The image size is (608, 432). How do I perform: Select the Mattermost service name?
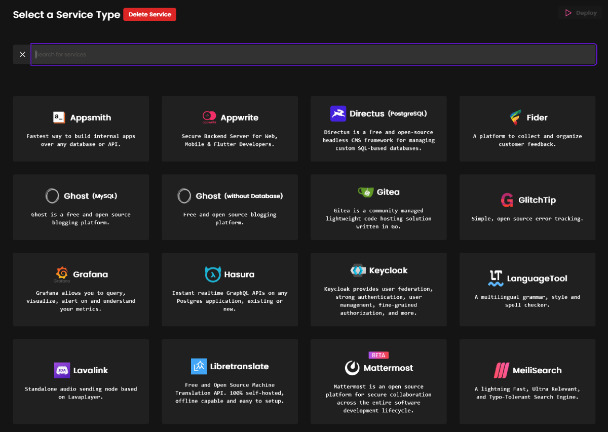pos(388,368)
